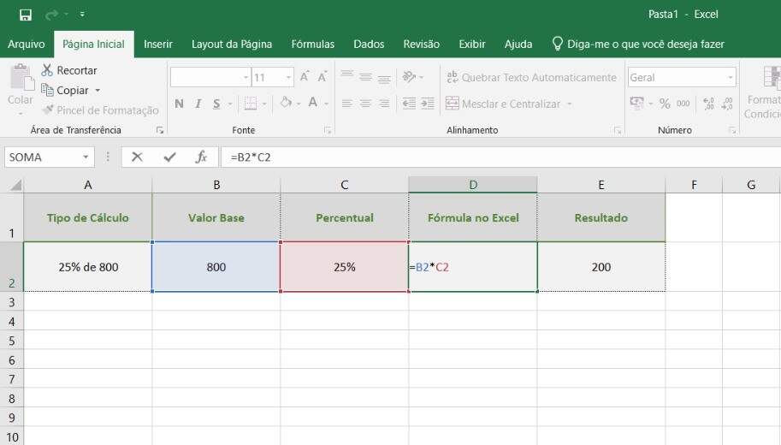
Task: Open underline style dropdown arrow
Action: tap(230, 104)
